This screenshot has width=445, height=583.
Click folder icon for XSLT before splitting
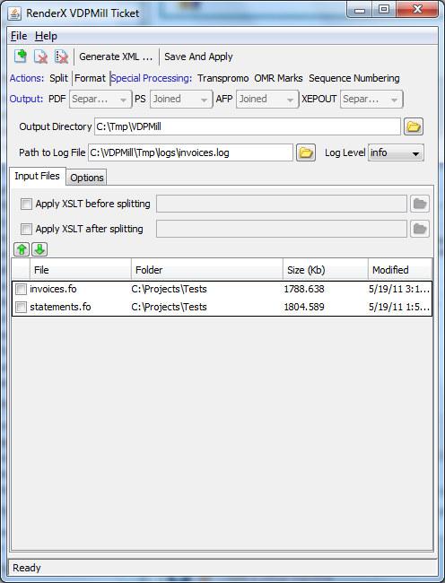(420, 204)
